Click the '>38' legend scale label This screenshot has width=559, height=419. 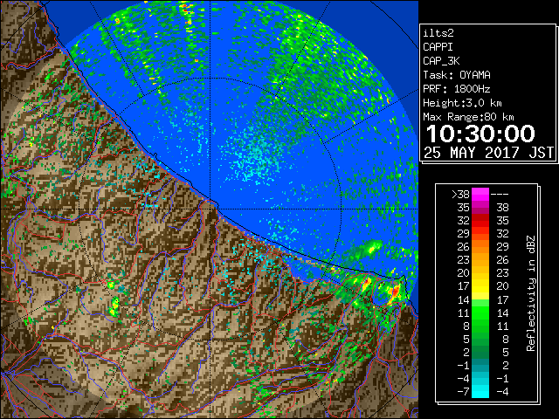(x=460, y=194)
